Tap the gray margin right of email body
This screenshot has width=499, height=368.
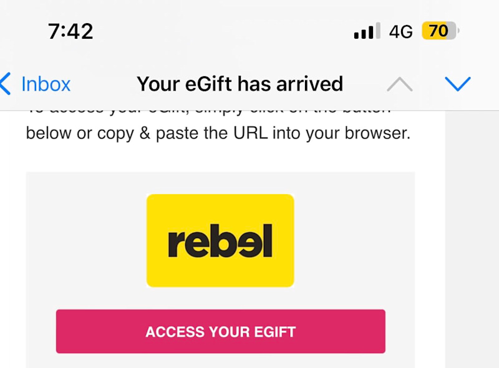[472, 239]
